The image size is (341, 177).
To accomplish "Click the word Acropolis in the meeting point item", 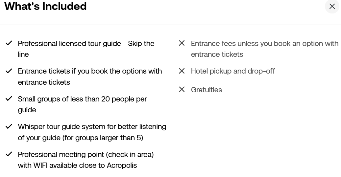I will [x=122, y=165].
